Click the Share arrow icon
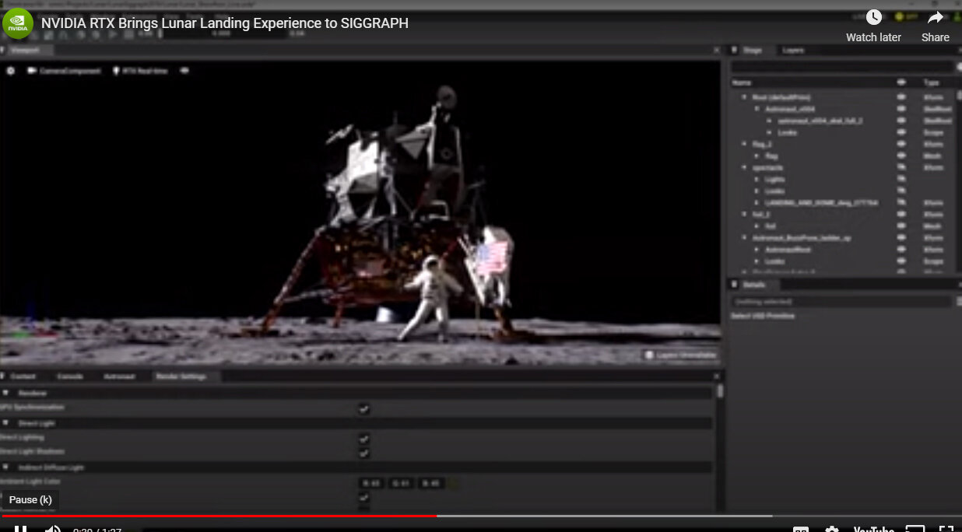The width and height of the screenshot is (962, 532). (x=936, y=17)
